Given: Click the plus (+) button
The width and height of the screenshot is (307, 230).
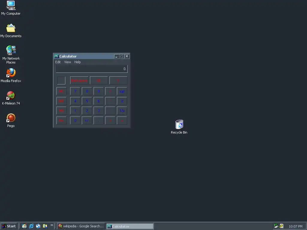Looking at the screenshot, I should [x=110, y=120].
